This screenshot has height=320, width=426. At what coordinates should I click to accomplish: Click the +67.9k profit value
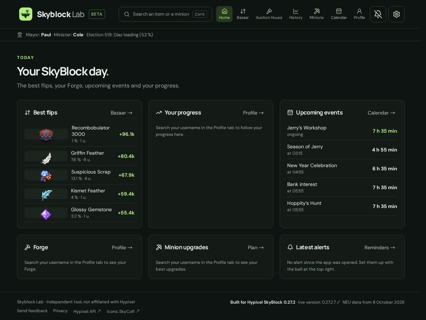point(126,175)
